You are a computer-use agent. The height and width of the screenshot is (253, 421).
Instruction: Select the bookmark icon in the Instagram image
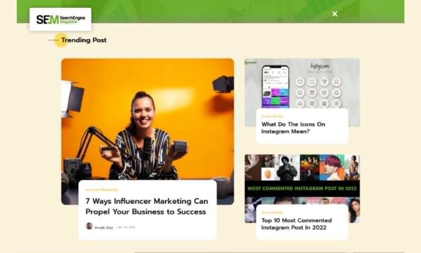(336, 82)
